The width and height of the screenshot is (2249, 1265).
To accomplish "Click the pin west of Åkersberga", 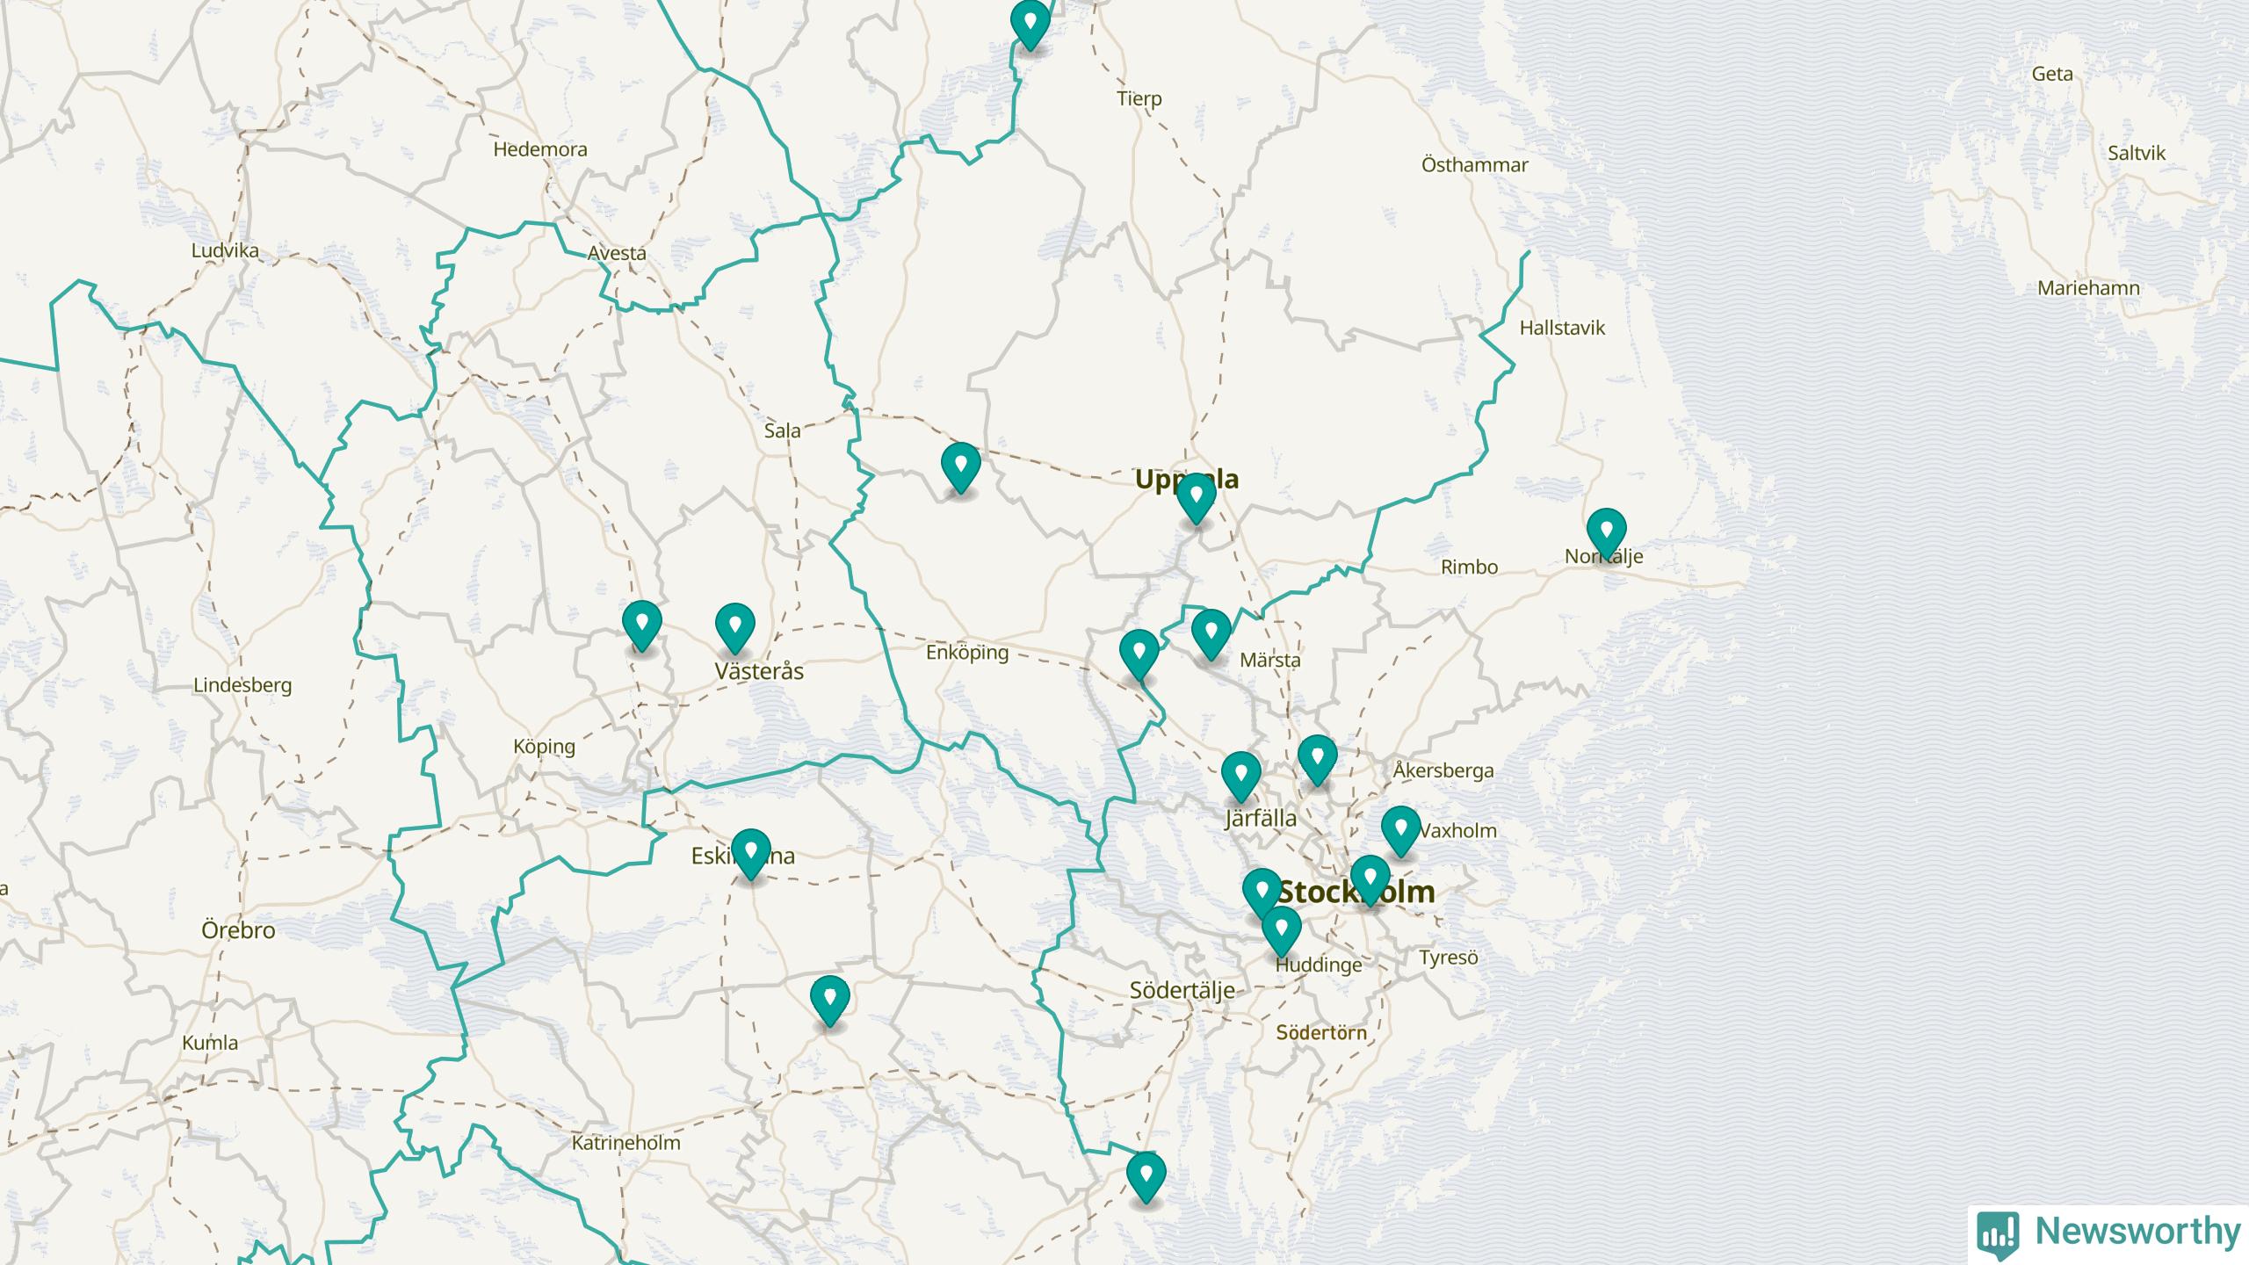I will pos(1317,757).
